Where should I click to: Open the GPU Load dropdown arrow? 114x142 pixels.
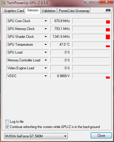(46, 52)
